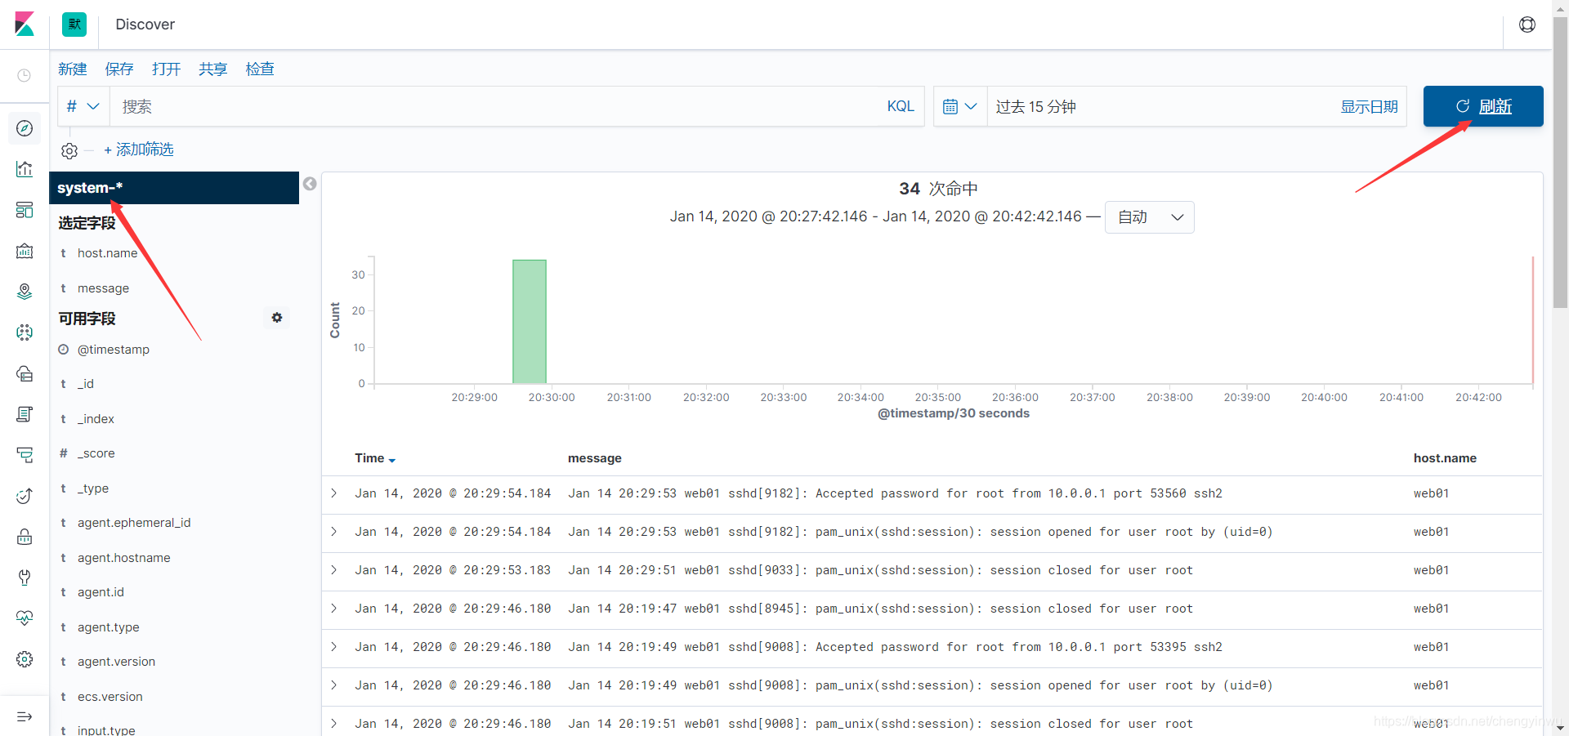Open the help menu icon
Viewport: 1569px width, 736px height.
(x=1527, y=25)
